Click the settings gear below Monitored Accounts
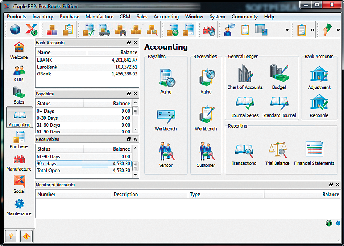This screenshot has height=246, width=344. [x=338, y=223]
